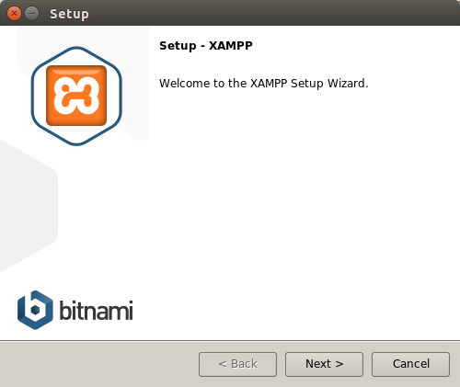Click the "Setup" title bar text
Screen dimensions: 460x387
pos(69,14)
